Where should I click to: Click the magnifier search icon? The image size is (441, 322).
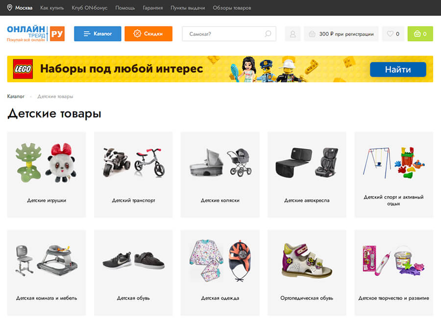coord(268,34)
